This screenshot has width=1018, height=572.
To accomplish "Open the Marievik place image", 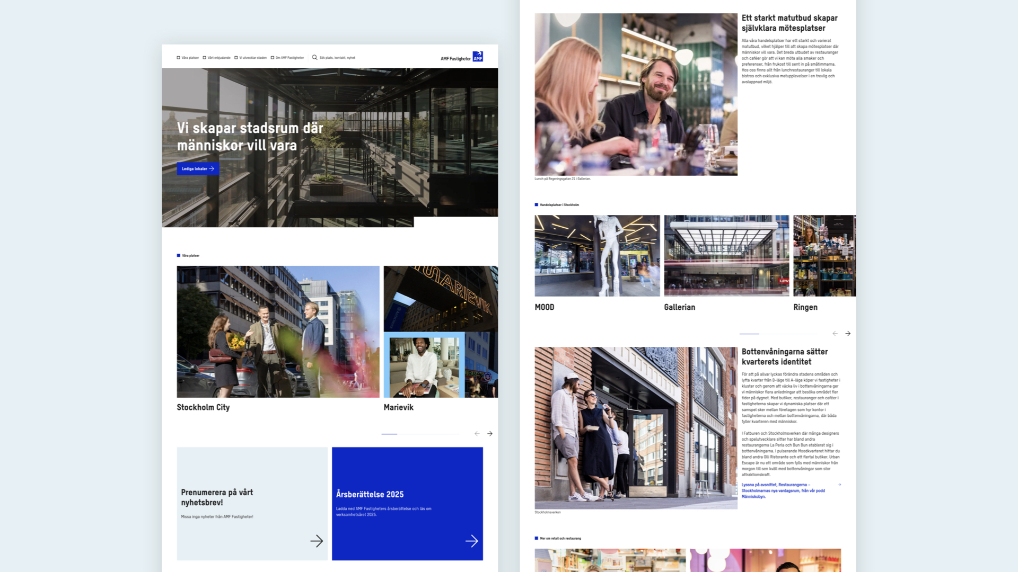I will tap(441, 332).
